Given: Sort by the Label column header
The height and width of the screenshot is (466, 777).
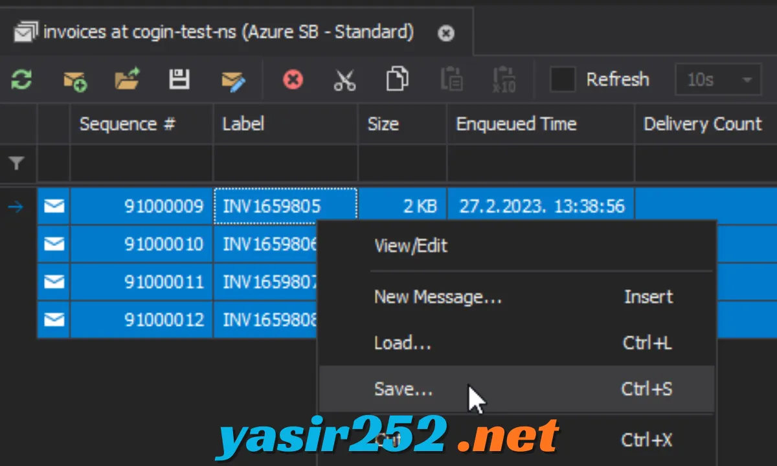Looking at the screenshot, I should [286, 125].
